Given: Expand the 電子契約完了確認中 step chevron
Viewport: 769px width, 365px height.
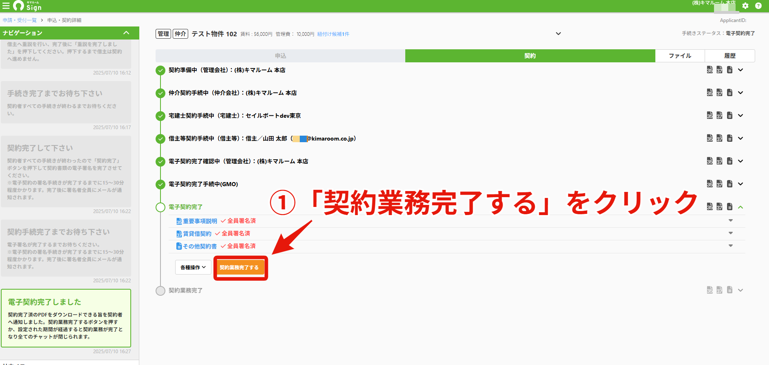Looking at the screenshot, I should coord(740,161).
